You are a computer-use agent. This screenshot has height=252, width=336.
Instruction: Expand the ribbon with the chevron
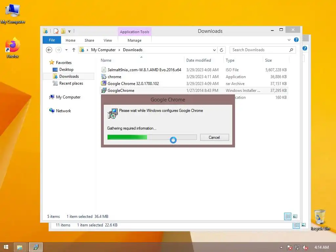[289, 40]
